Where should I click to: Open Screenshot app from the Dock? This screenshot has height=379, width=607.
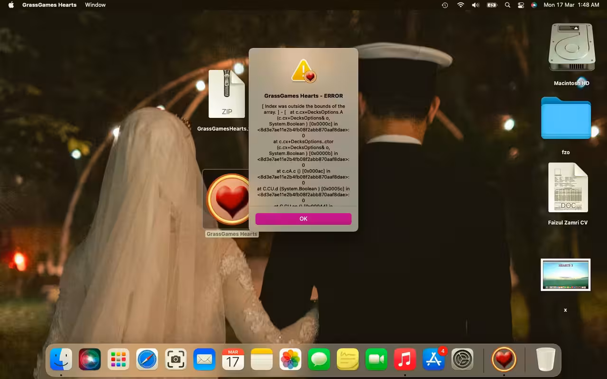point(175,359)
